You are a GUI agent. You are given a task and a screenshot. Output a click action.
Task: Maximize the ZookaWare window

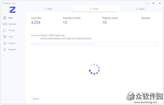coord(153,3)
